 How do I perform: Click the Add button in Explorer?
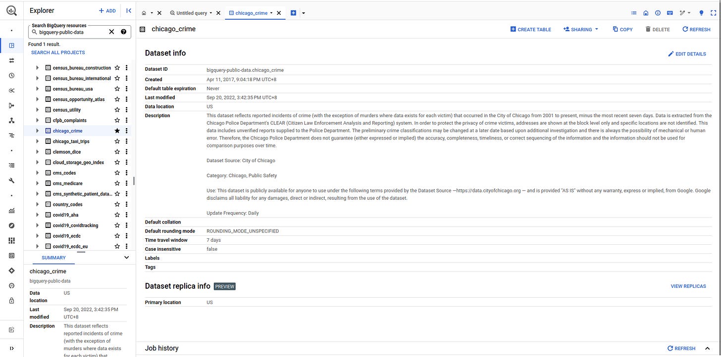[x=107, y=10]
